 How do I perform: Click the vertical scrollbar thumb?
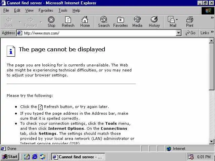coord(212,67)
